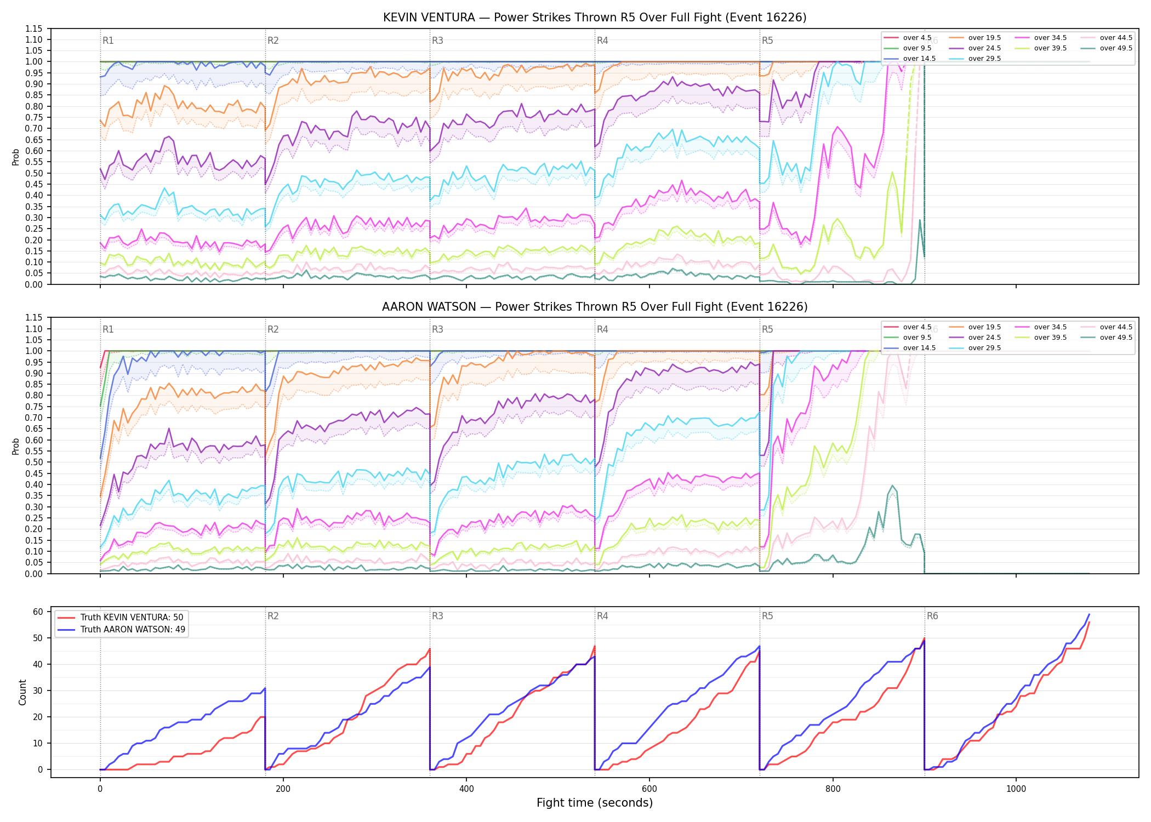1151x822 pixels.
Task: Click the R4 round marker in Kevin Ventura chart
Action: [x=602, y=41]
